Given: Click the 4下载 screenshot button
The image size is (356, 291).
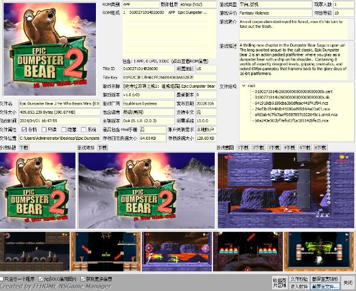Looking at the screenshot, I should [x=289, y=148].
